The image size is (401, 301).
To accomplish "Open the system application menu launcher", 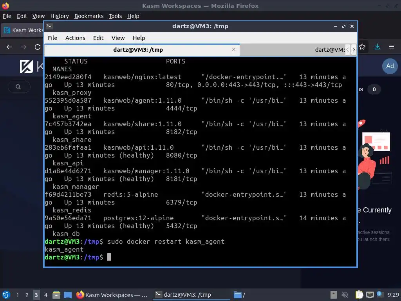I will click(x=6, y=295).
